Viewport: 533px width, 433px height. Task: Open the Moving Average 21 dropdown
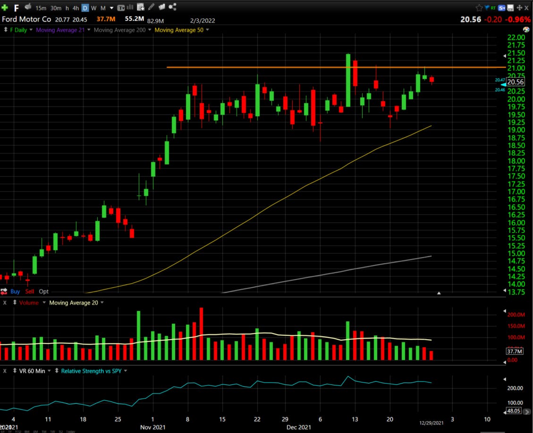click(89, 30)
